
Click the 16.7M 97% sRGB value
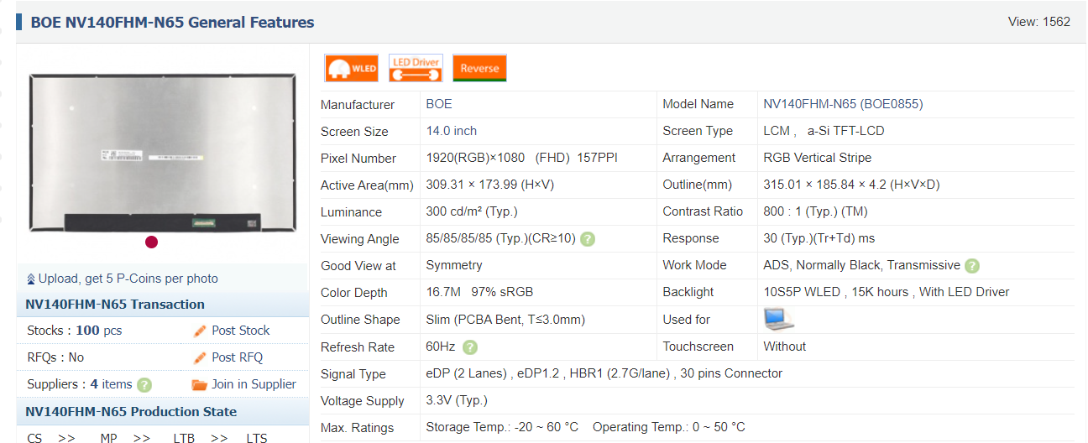pyautogui.click(x=479, y=292)
